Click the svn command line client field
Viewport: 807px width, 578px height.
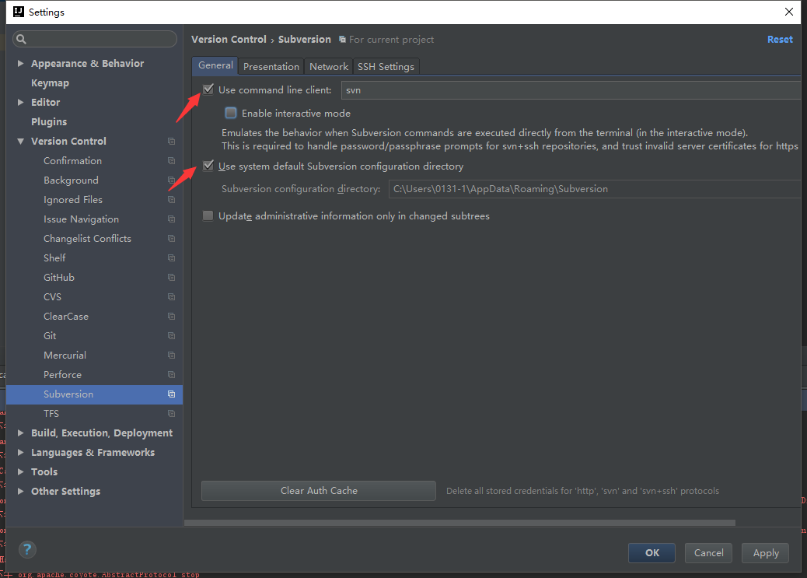571,90
